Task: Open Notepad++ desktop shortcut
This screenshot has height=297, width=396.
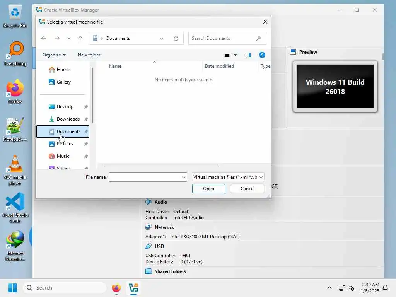Action: (15, 129)
